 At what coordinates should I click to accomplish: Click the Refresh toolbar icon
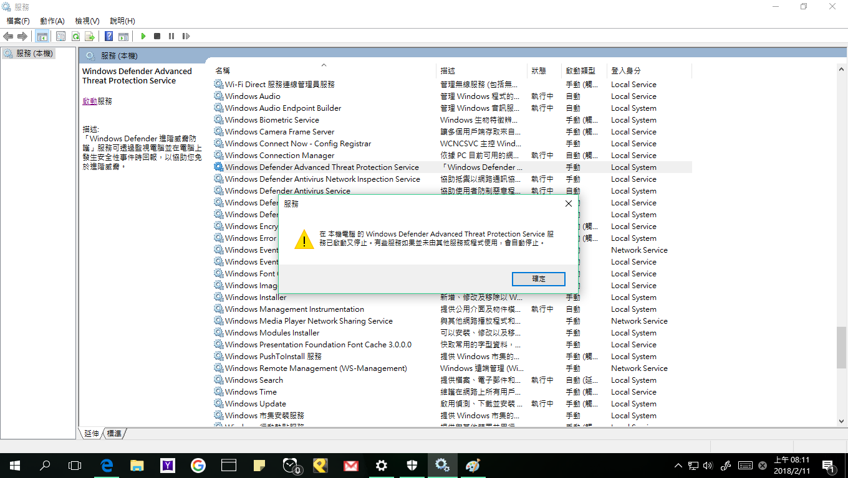click(x=75, y=36)
